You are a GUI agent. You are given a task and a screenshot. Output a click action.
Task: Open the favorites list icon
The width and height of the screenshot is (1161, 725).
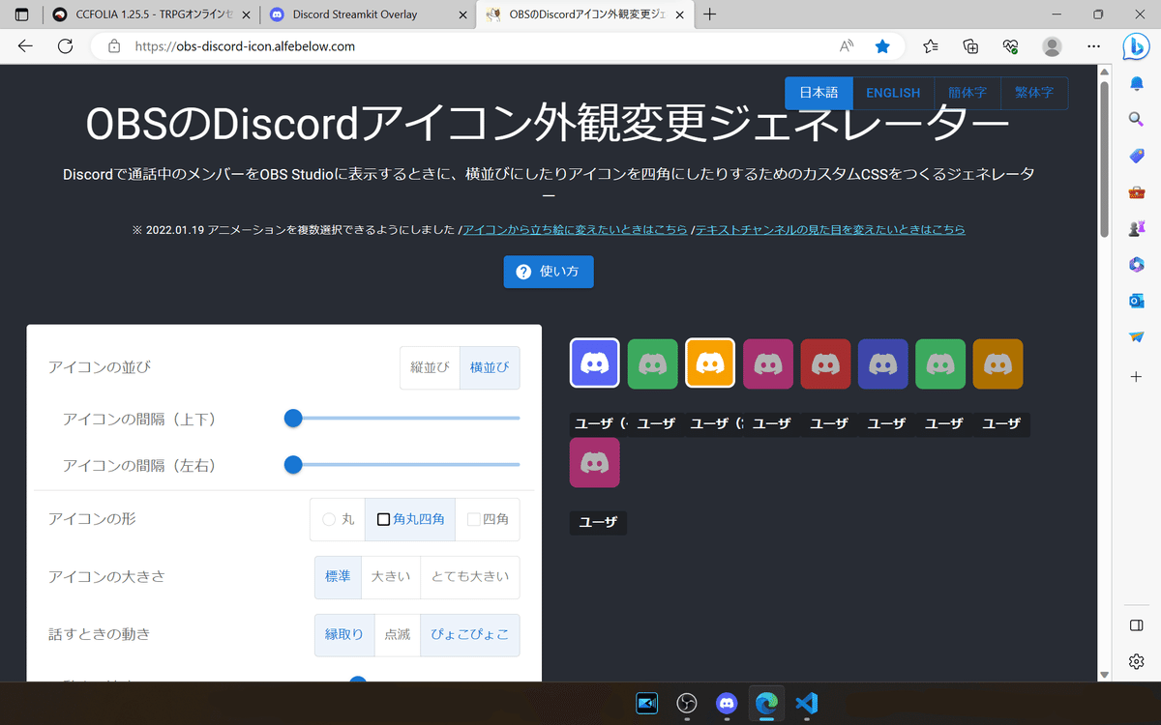tap(931, 45)
